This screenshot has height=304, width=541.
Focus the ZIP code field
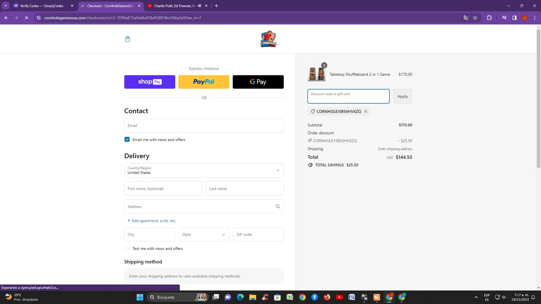(x=259, y=234)
